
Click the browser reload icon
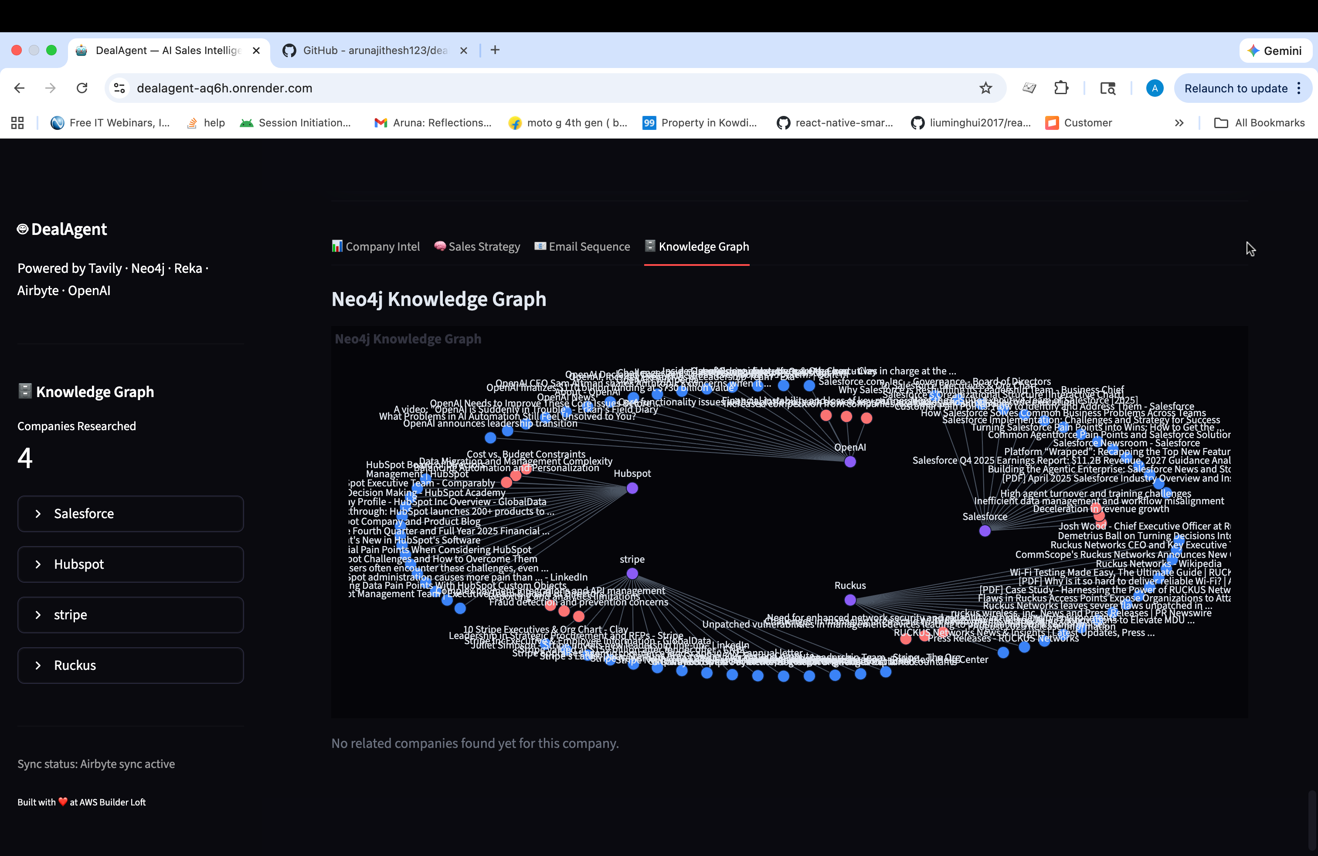(x=82, y=88)
